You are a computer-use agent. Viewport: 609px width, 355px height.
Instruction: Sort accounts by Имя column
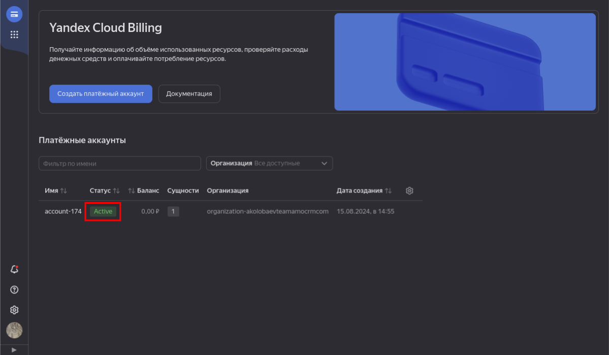tap(55, 190)
